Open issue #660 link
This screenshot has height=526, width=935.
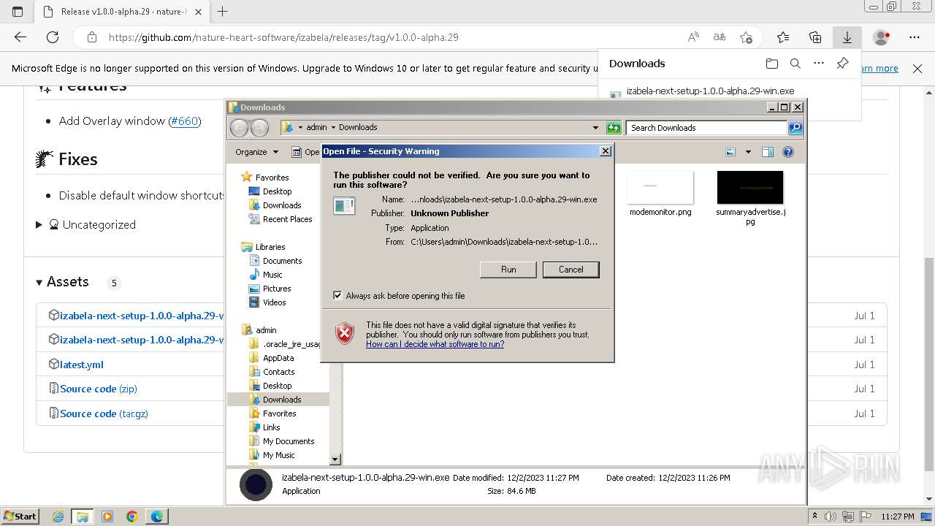coord(185,121)
